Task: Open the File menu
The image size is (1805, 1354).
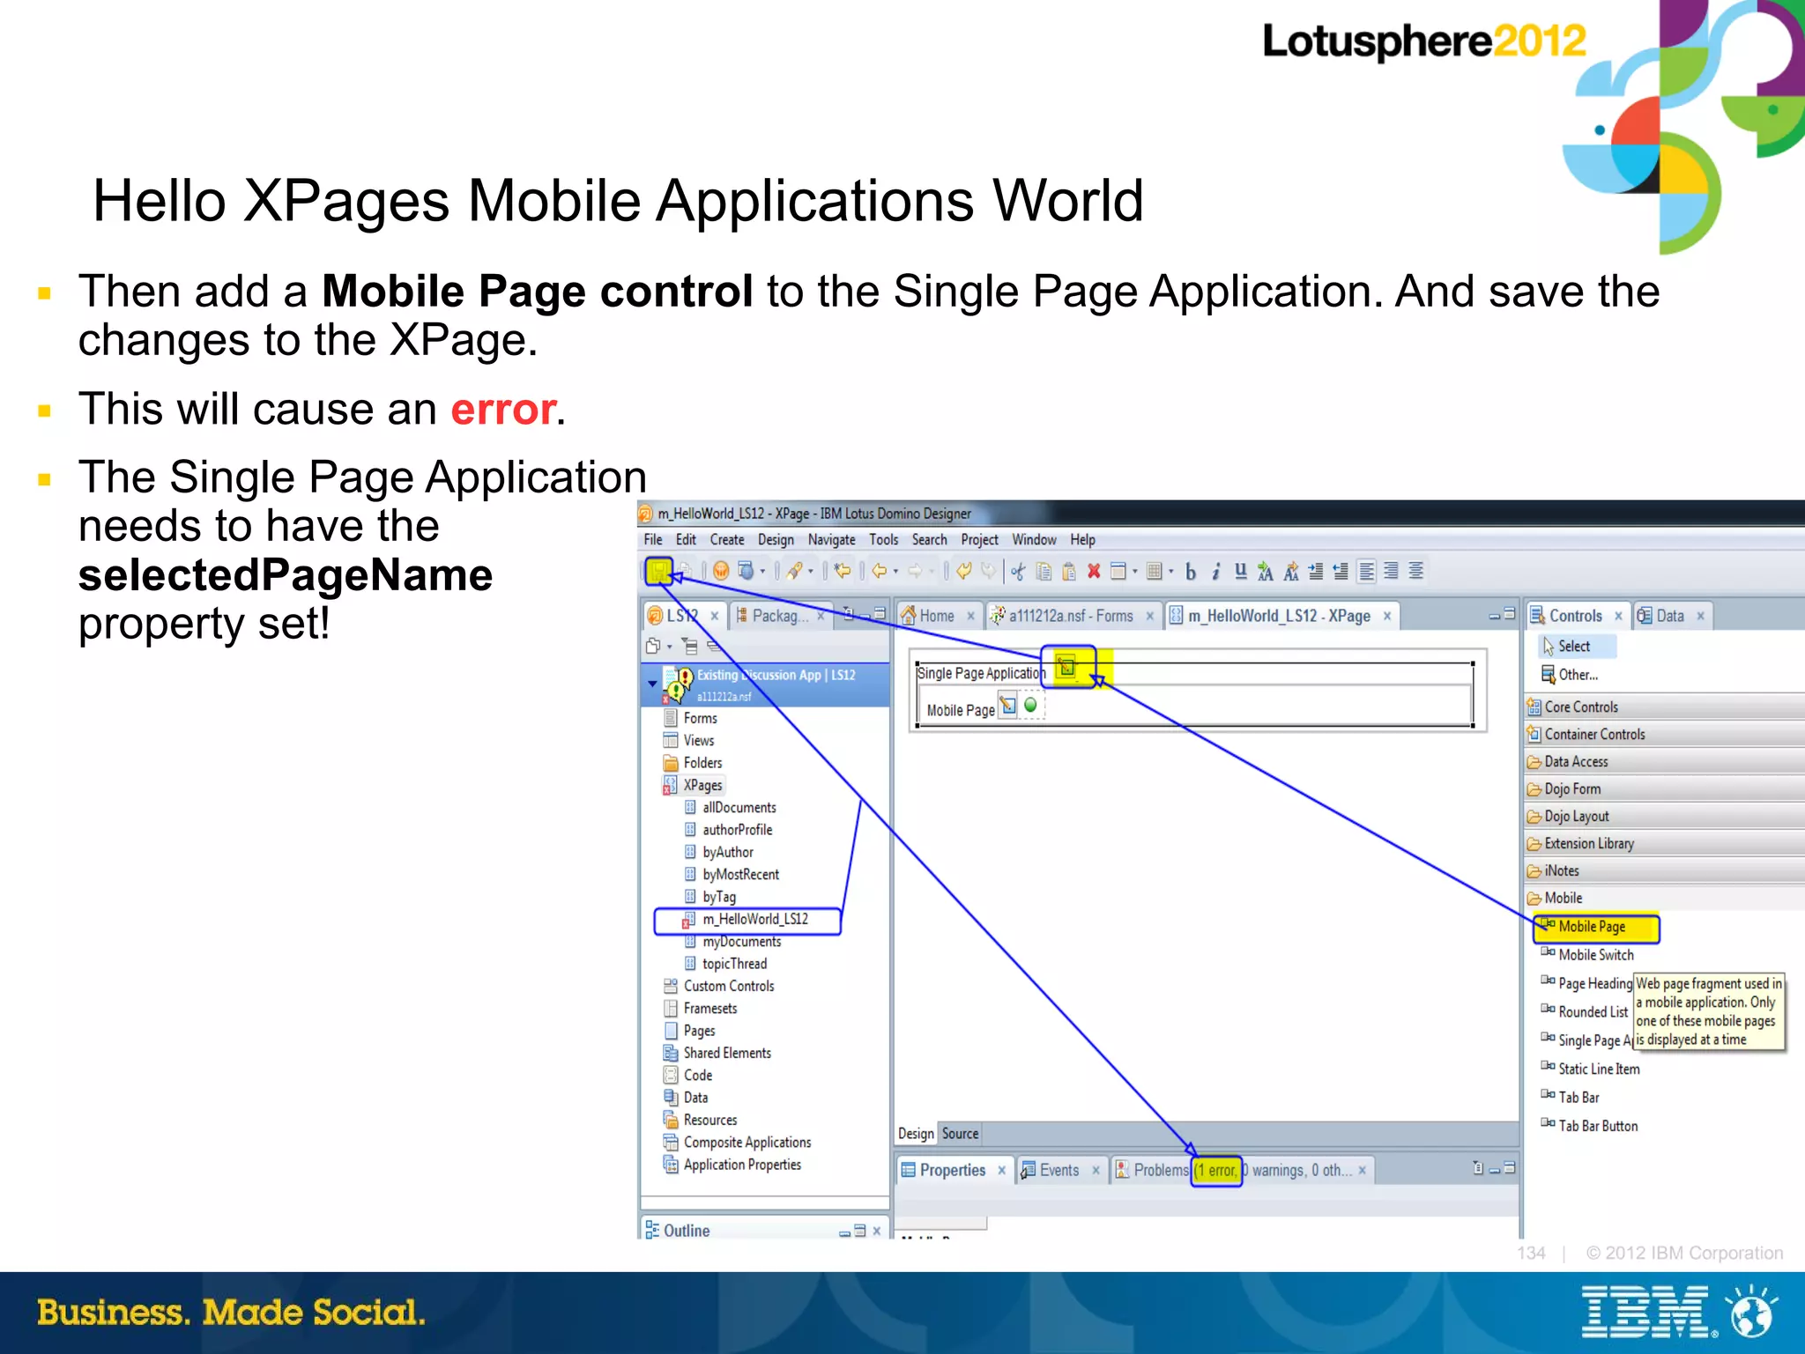Action: pos(653,540)
